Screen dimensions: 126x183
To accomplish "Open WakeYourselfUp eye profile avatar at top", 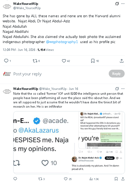I will (7, 6).
